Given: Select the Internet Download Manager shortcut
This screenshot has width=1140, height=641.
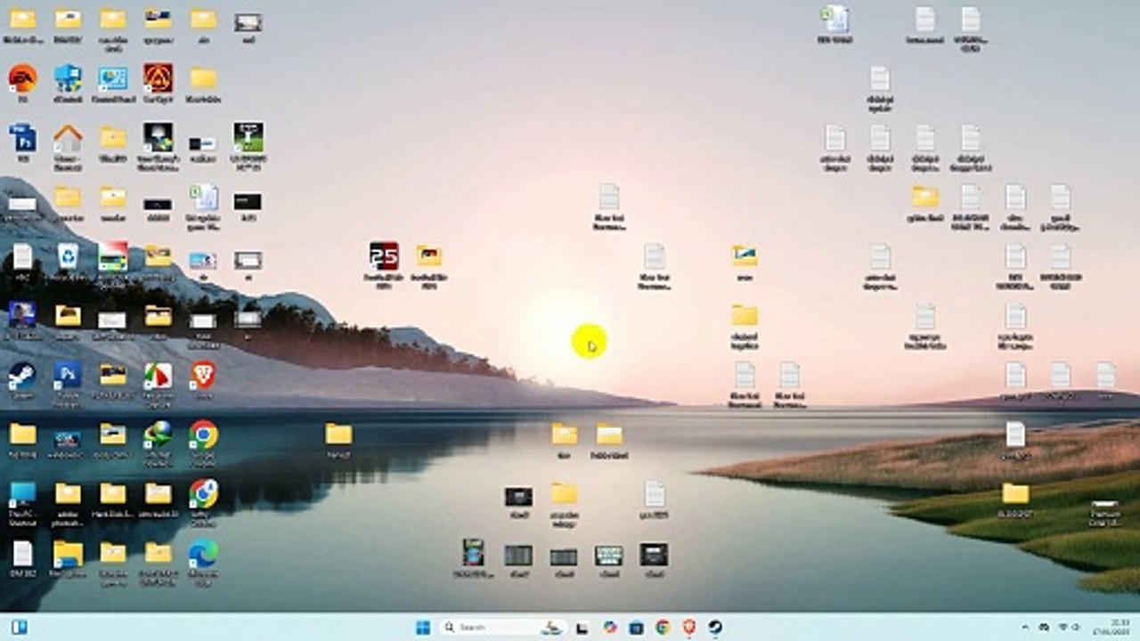Looking at the screenshot, I should pos(159,434).
